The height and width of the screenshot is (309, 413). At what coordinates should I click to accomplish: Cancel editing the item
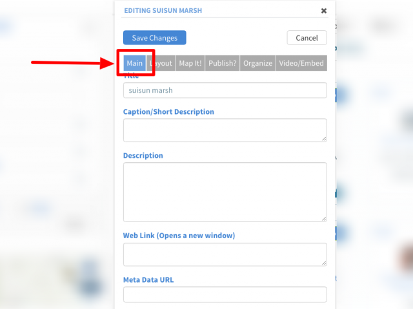coord(307,37)
